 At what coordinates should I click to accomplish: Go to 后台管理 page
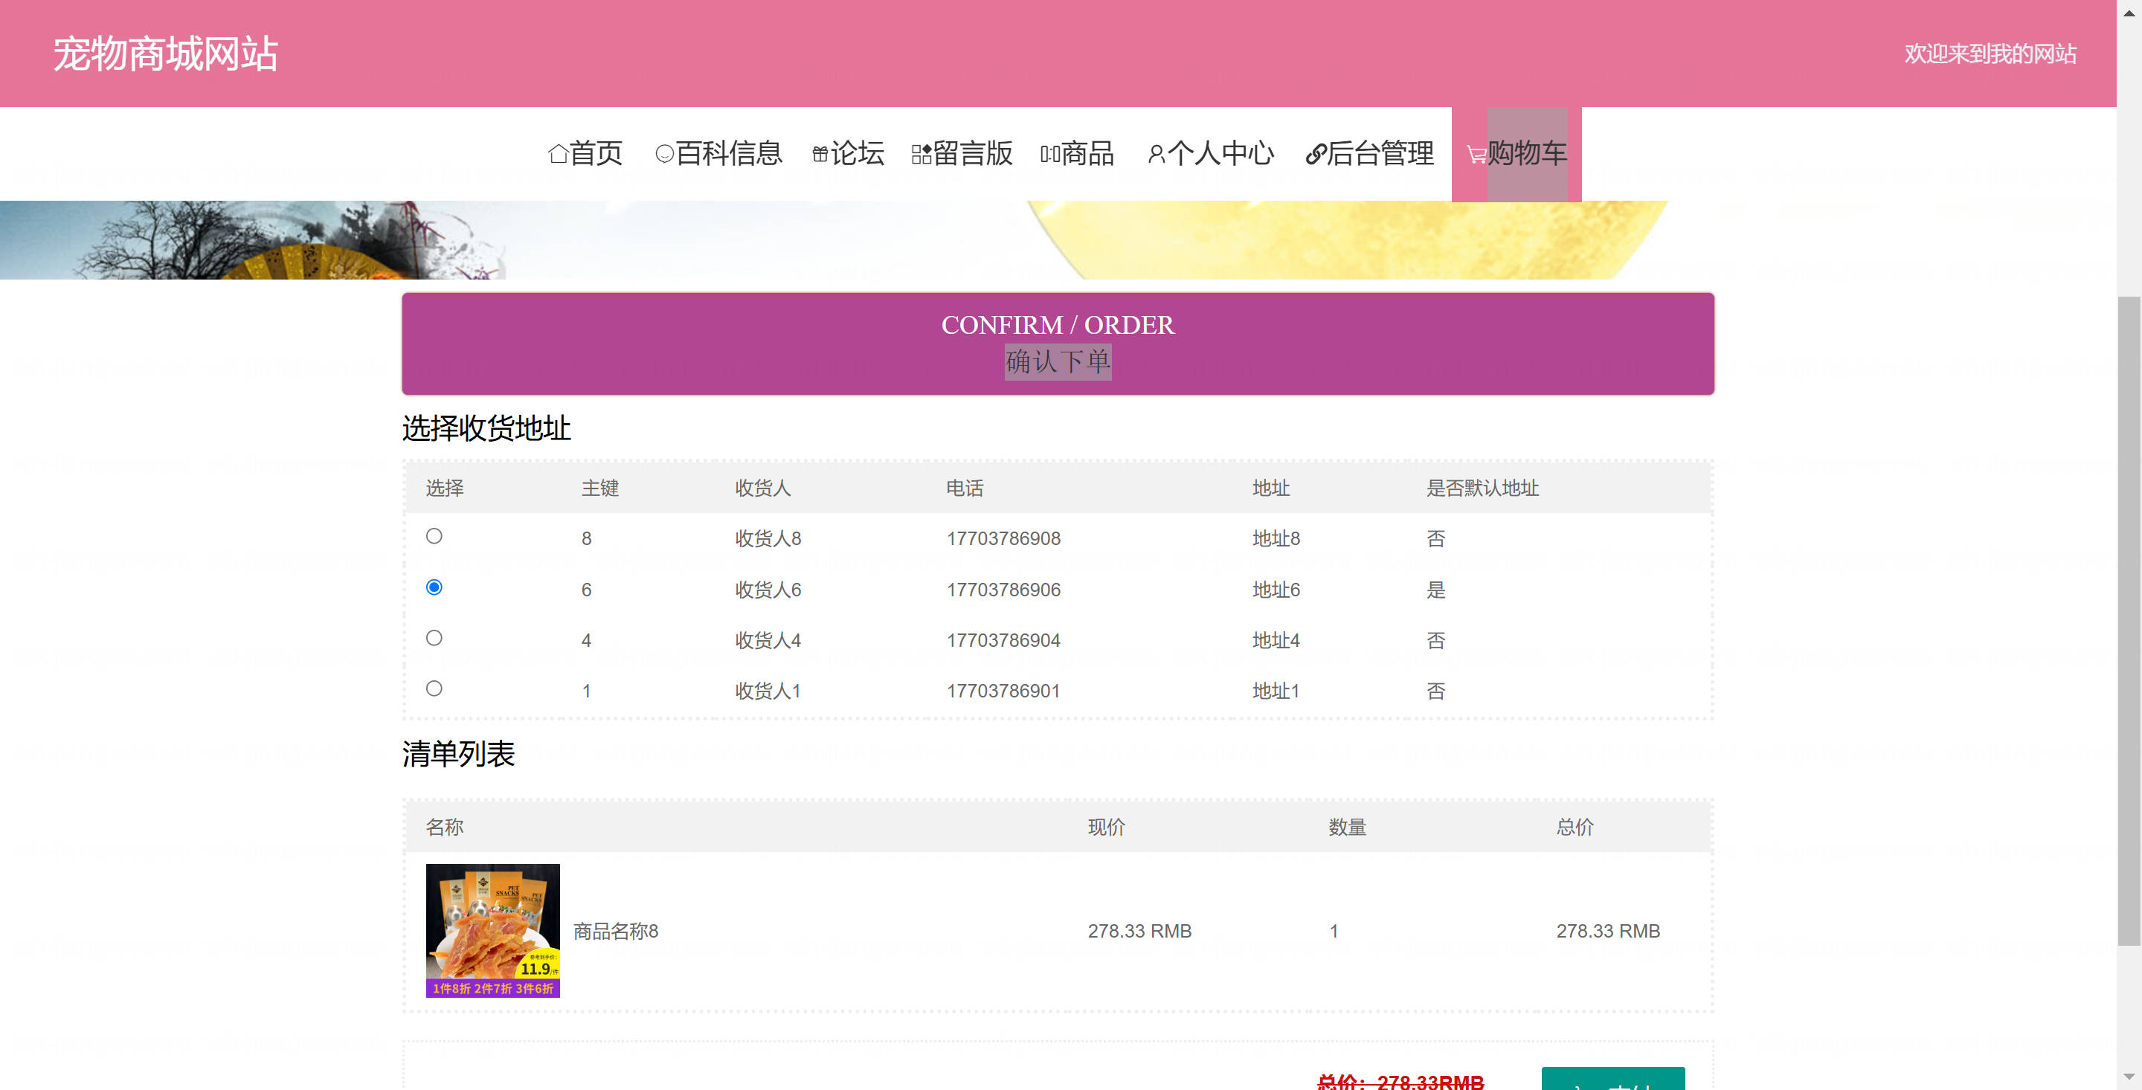click(1380, 153)
